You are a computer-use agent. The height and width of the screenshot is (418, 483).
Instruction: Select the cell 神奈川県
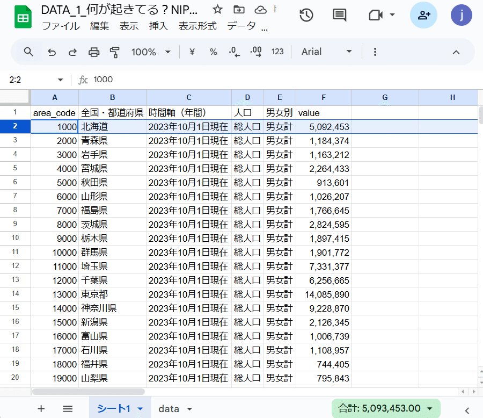point(113,308)
